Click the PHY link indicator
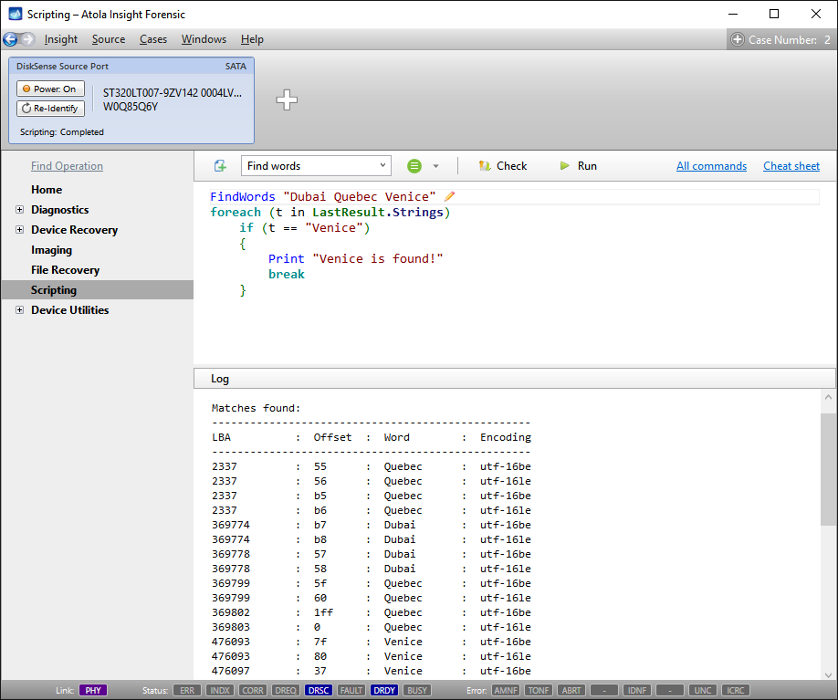 tap(93, 690)
